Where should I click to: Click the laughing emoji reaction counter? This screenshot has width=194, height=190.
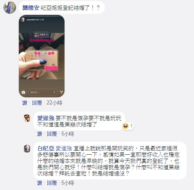[128, 126]
